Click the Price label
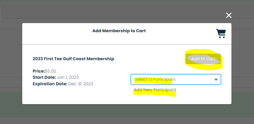 (39, 71)
